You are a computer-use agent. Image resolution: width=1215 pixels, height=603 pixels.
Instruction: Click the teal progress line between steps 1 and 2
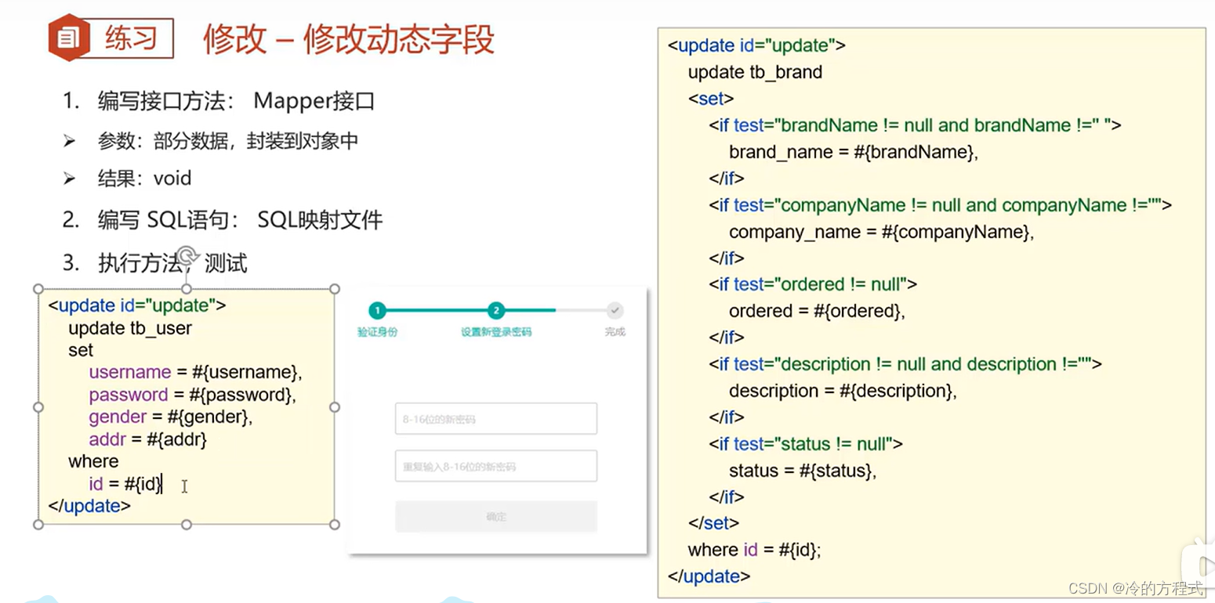pyautogui.click(x=437, y=310)
